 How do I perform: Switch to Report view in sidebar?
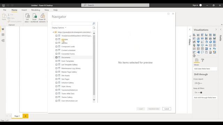3,29
